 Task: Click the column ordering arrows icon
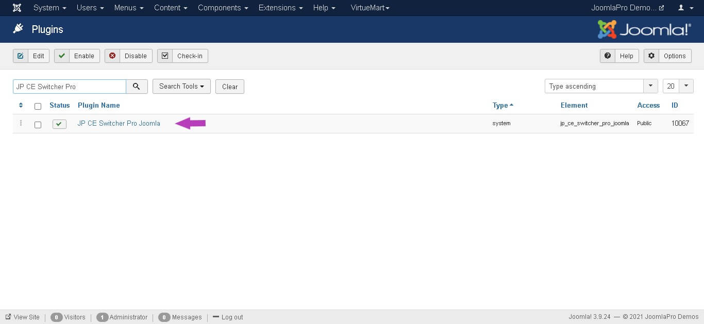coord(21,105)
